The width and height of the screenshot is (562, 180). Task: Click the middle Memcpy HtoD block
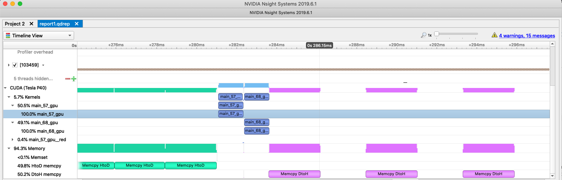click(x=140, y=166)
